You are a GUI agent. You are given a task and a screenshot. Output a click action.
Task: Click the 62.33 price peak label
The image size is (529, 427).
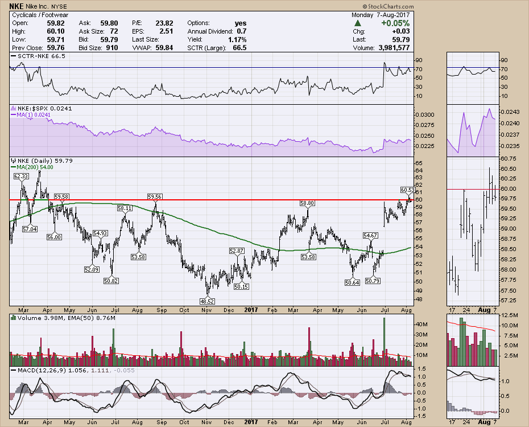[21, 176]
